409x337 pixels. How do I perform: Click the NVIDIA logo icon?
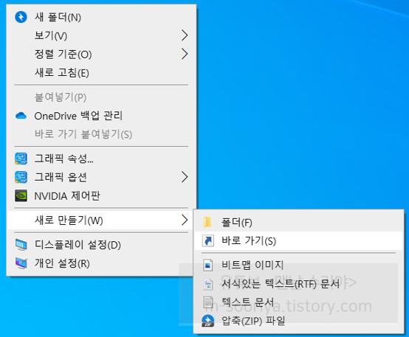(21, 195)
